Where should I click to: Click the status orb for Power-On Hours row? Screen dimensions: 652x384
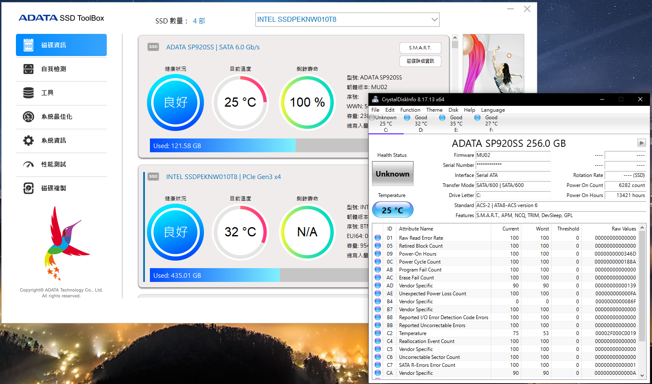[378, 253]
